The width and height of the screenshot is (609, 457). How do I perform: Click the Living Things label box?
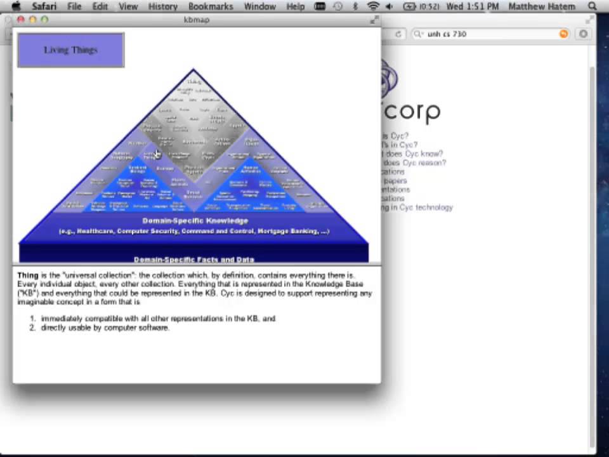[71, 50]
